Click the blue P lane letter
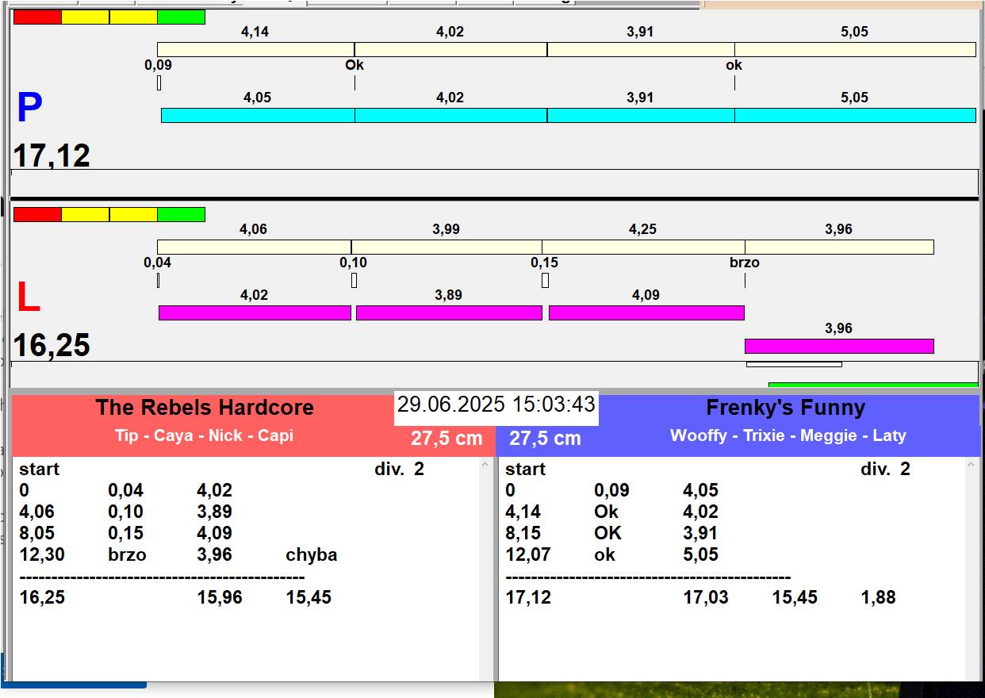Viewport: 985px width, 698px height. pyautogui.click(x=29, y=109)
